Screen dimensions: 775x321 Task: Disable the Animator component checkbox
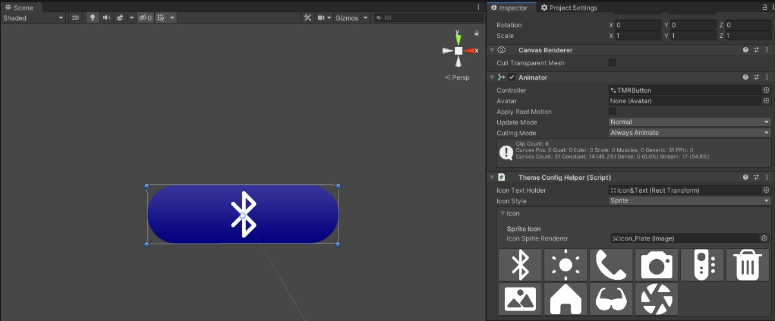click(x=511, y=77)
